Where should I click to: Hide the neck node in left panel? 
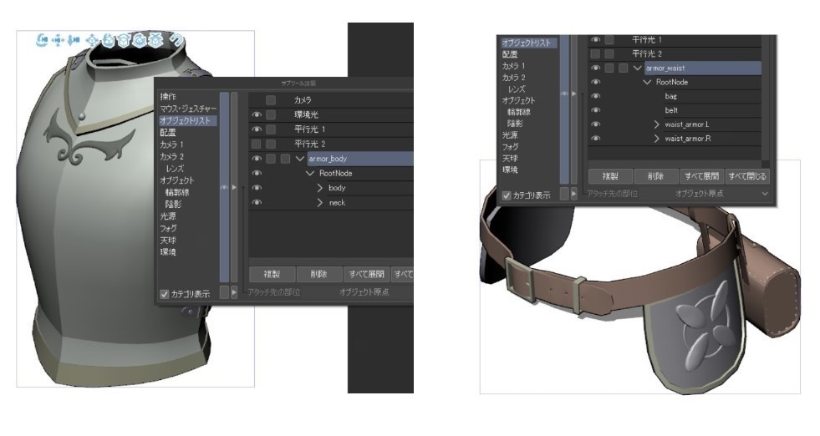coord(257,202)
